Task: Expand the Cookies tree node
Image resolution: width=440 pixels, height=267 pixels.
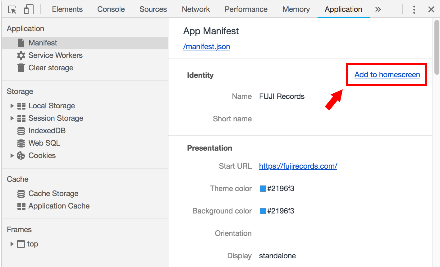Action: (12, 156)
